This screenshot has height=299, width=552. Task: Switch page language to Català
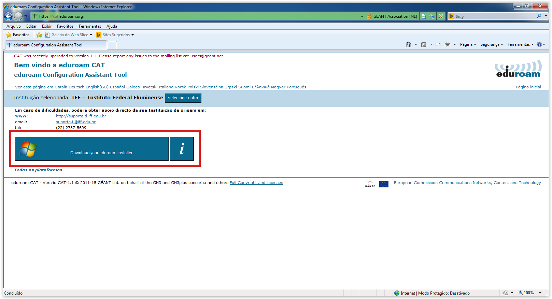61,87
